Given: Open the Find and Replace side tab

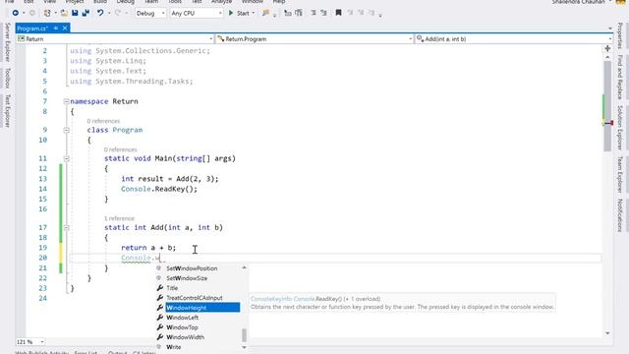Looking at the screenshot, I should coord(620,77).
